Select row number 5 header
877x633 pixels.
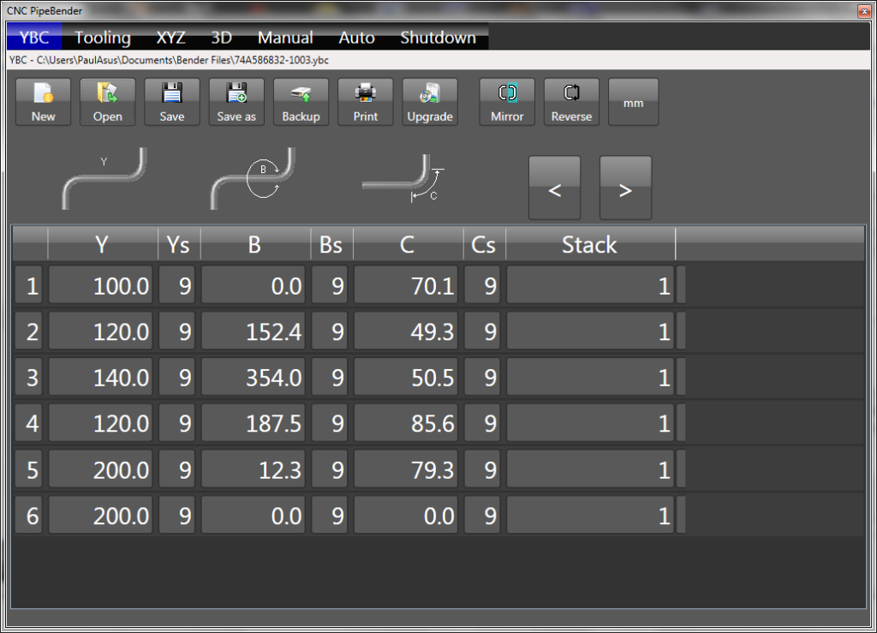coord(30,470)
